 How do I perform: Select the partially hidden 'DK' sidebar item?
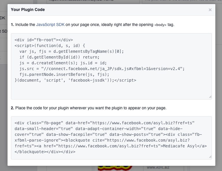[x=3, y=18]
